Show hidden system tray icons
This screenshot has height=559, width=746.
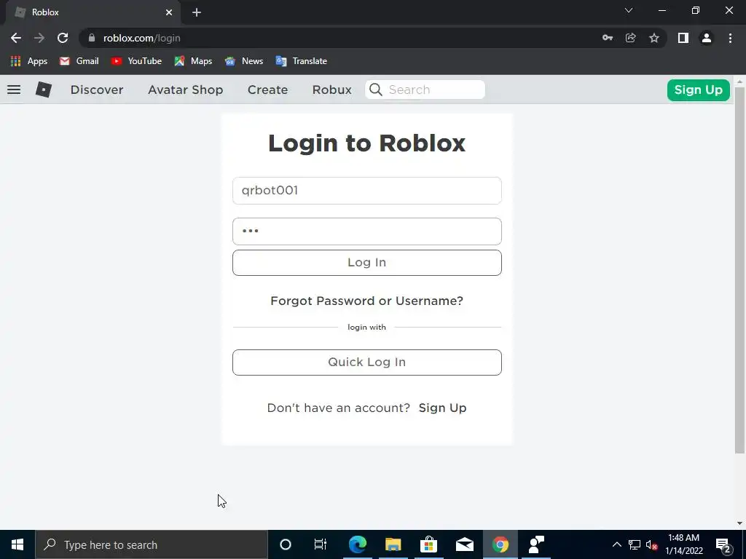pos(616,544)
